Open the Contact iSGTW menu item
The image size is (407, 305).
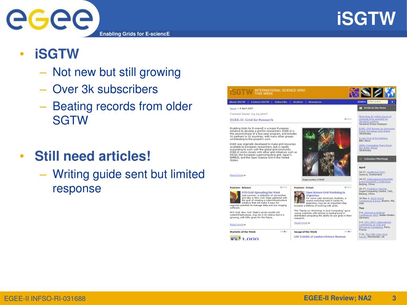click(260, 102)
